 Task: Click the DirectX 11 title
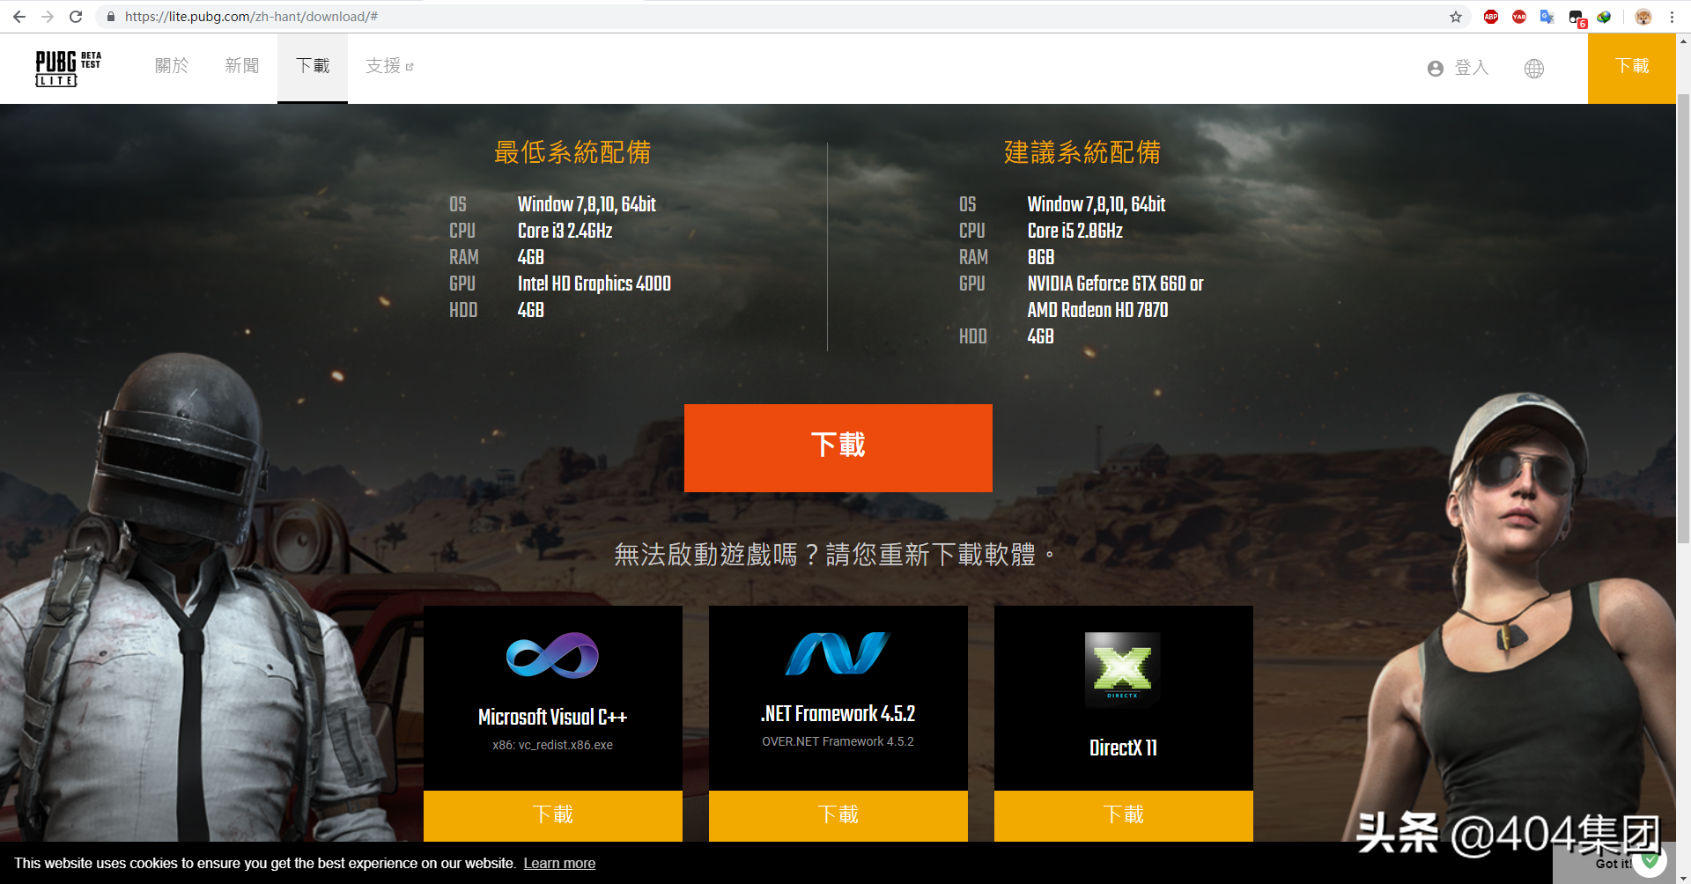click(1124, 748)
